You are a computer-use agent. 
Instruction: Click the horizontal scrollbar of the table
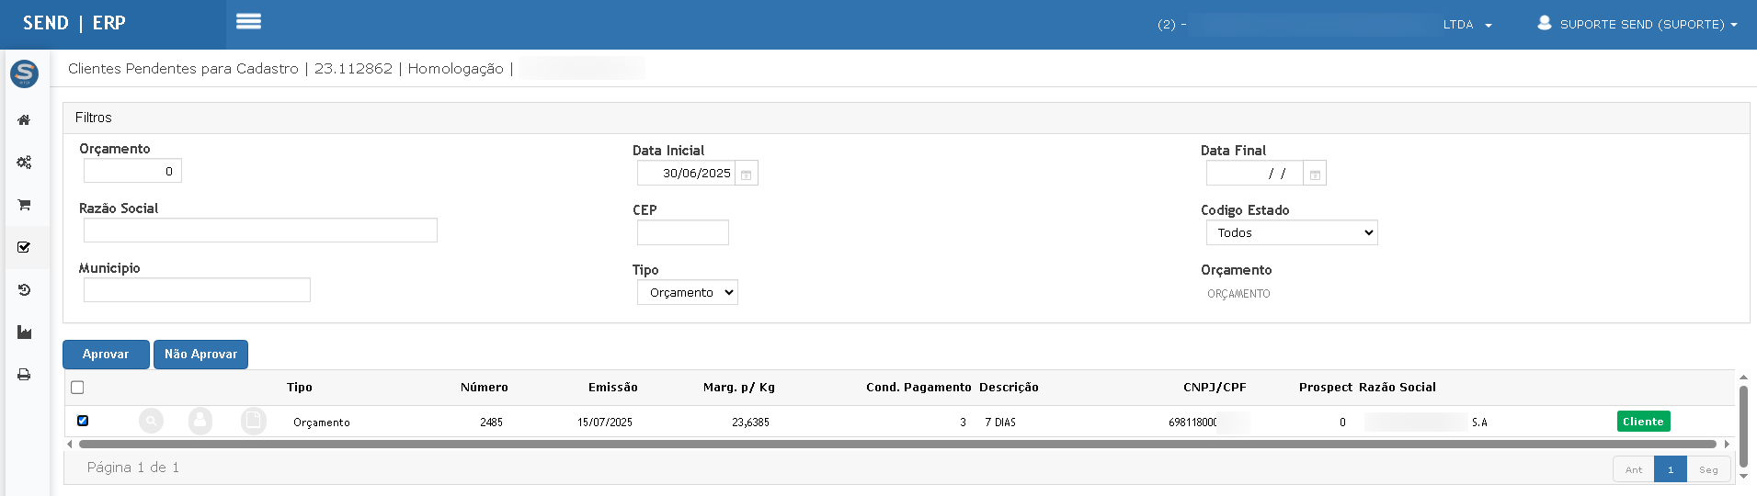[897, 445]
